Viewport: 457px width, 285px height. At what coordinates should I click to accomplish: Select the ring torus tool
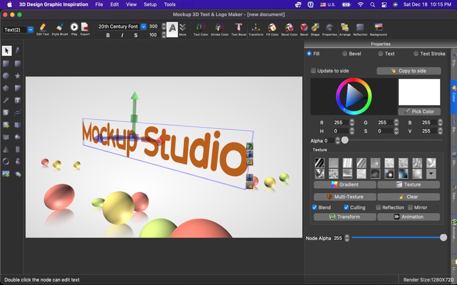pyautogui.click(x=6, y=161)
